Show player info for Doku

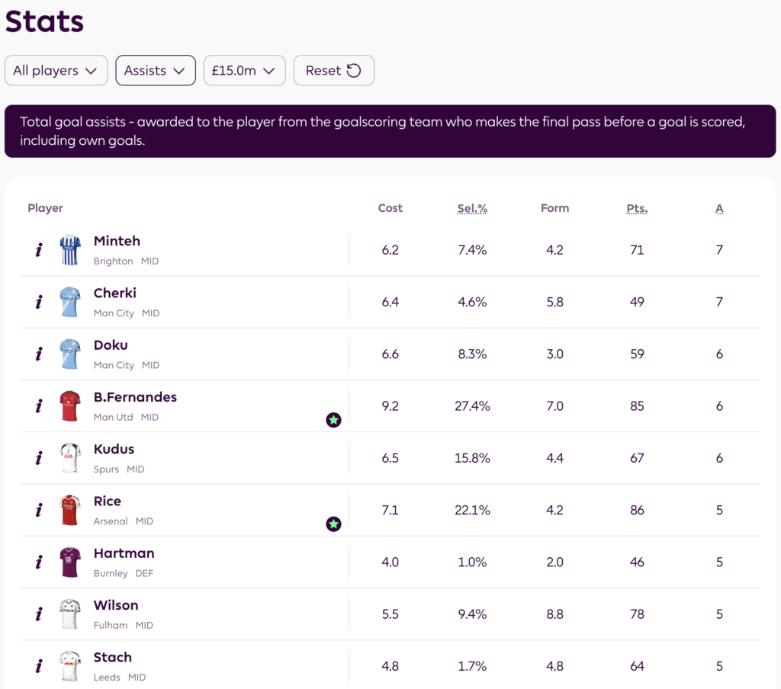click(x=39, y=354)
